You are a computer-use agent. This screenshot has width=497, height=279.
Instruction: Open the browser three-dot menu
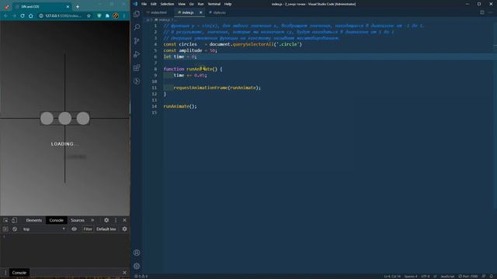[x=124, y=15]
